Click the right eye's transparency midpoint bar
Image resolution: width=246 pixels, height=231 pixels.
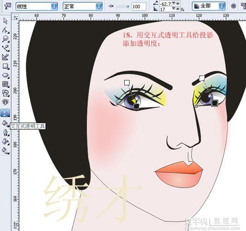coord(208,91)
